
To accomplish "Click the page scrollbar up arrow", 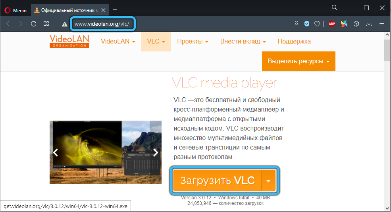I will tap(387, 35).
